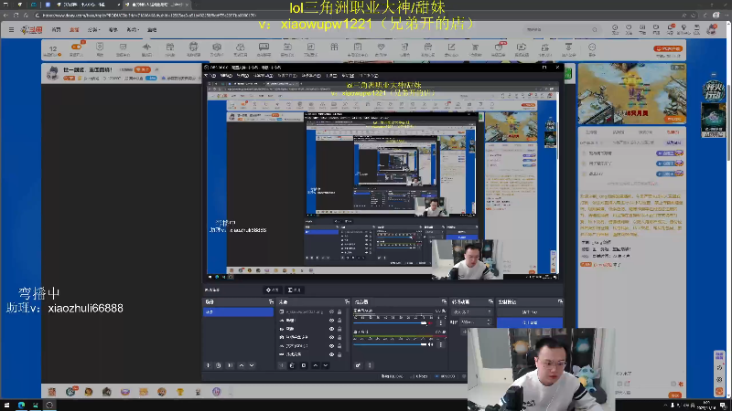This screenshot has width=732, height=411.
Task: Open scene transition type dropdown in OBS
Action: click(x=471, y=311)
